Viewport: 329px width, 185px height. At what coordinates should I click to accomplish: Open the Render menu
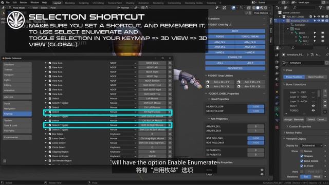point(24,3)
